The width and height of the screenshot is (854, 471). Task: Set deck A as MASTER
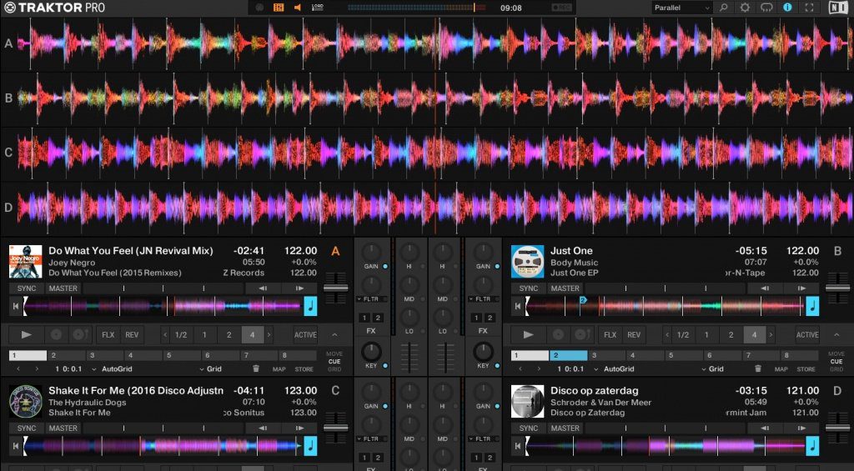click(63, 288)
